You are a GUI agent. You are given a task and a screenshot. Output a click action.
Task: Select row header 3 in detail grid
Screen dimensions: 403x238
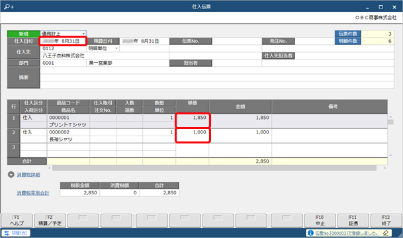[14, 150]
